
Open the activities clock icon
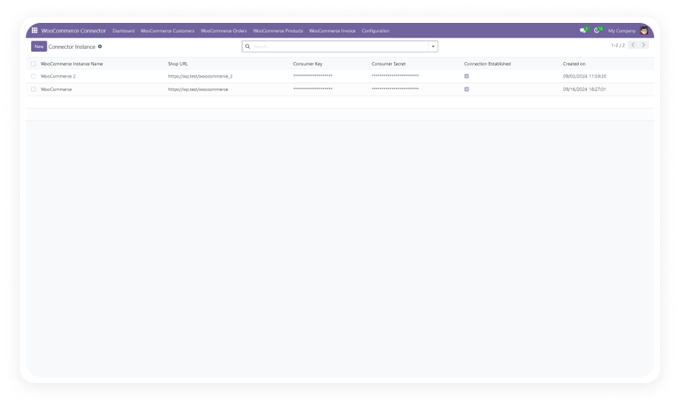597,30
